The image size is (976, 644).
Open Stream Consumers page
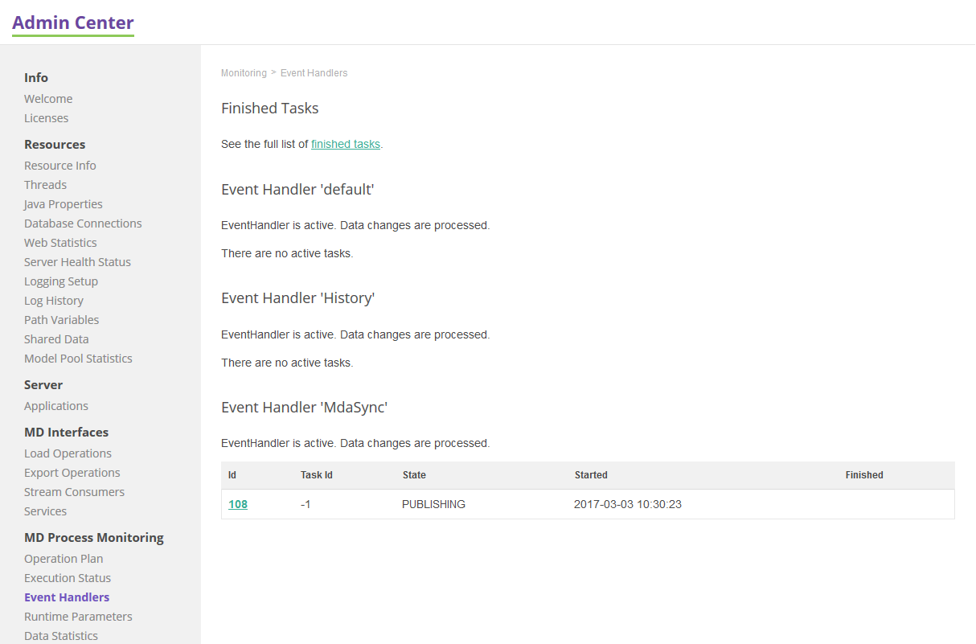click(74, 492)
